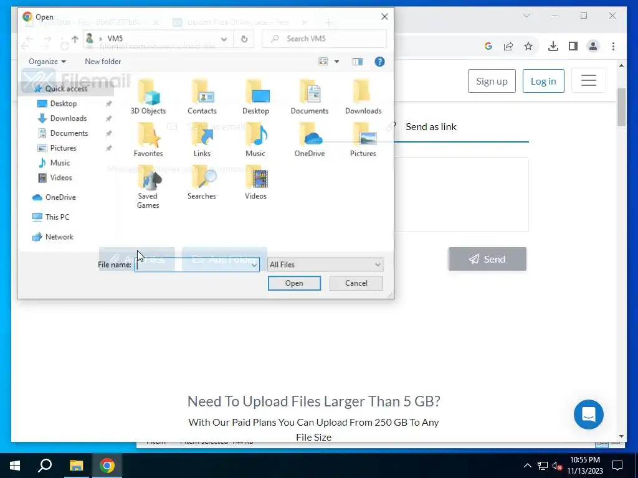Open the 3D Objects folder
The image size is (638, 478).
pyautogui.click(x=148, y=97)
